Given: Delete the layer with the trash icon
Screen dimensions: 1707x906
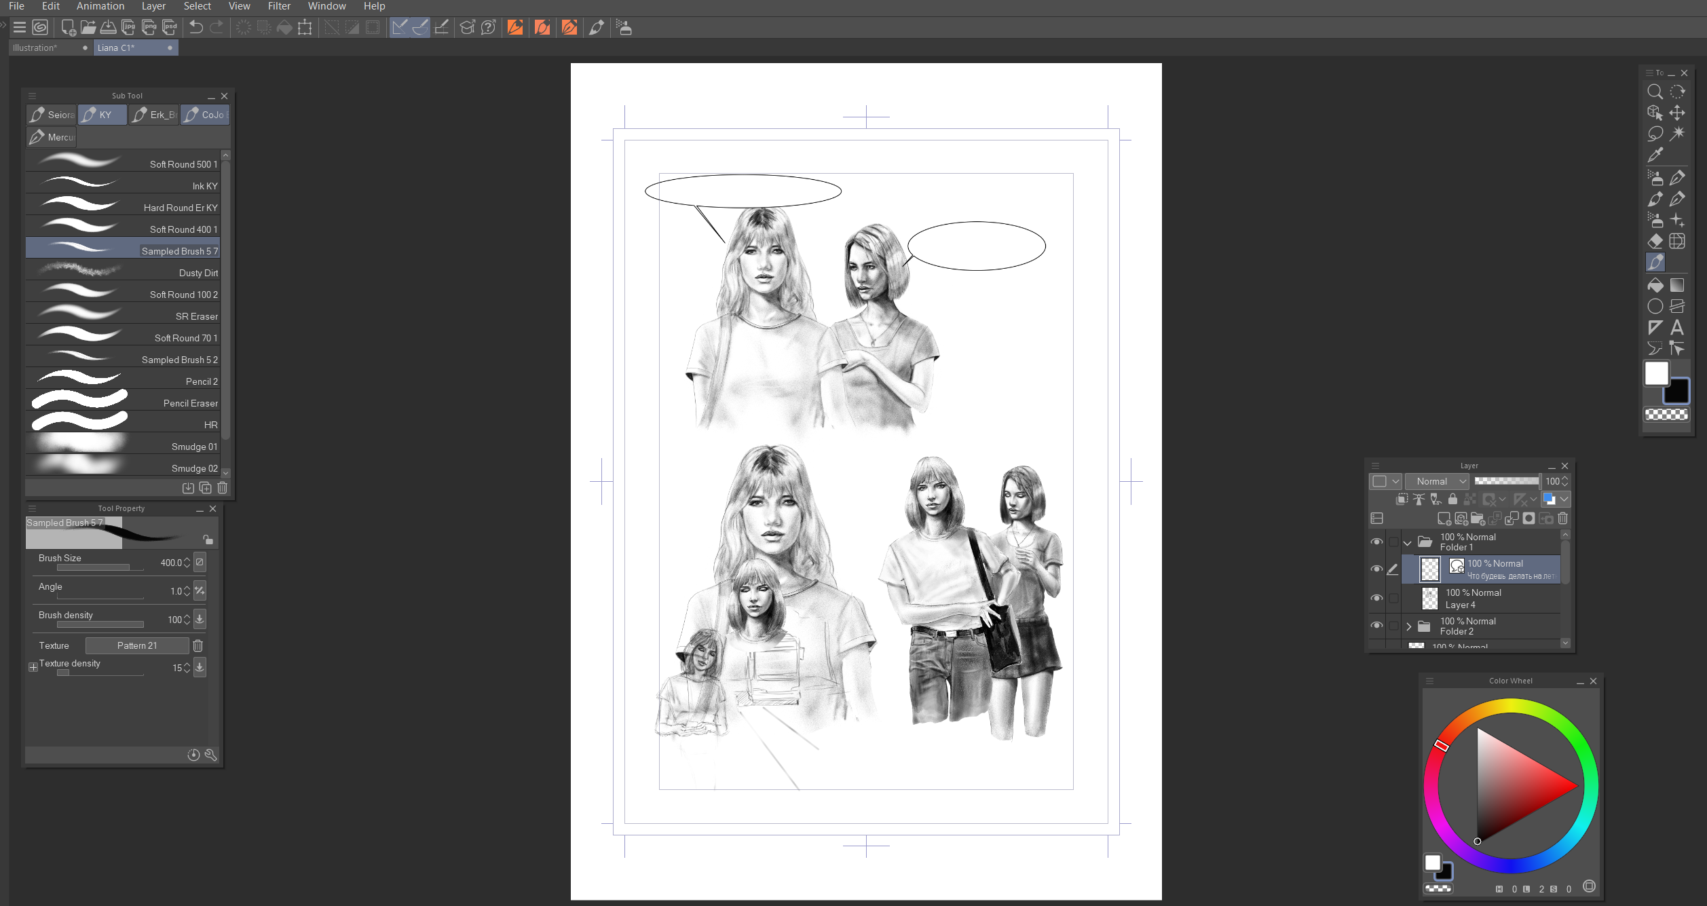Looking at the screenshot, I should 1562,518.
